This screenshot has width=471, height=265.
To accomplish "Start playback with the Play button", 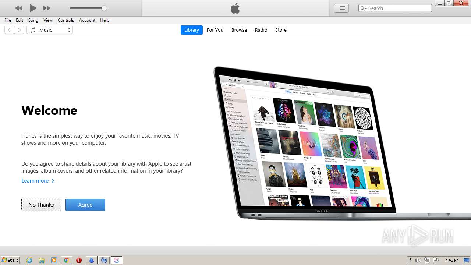I will [x=33, y=8].
